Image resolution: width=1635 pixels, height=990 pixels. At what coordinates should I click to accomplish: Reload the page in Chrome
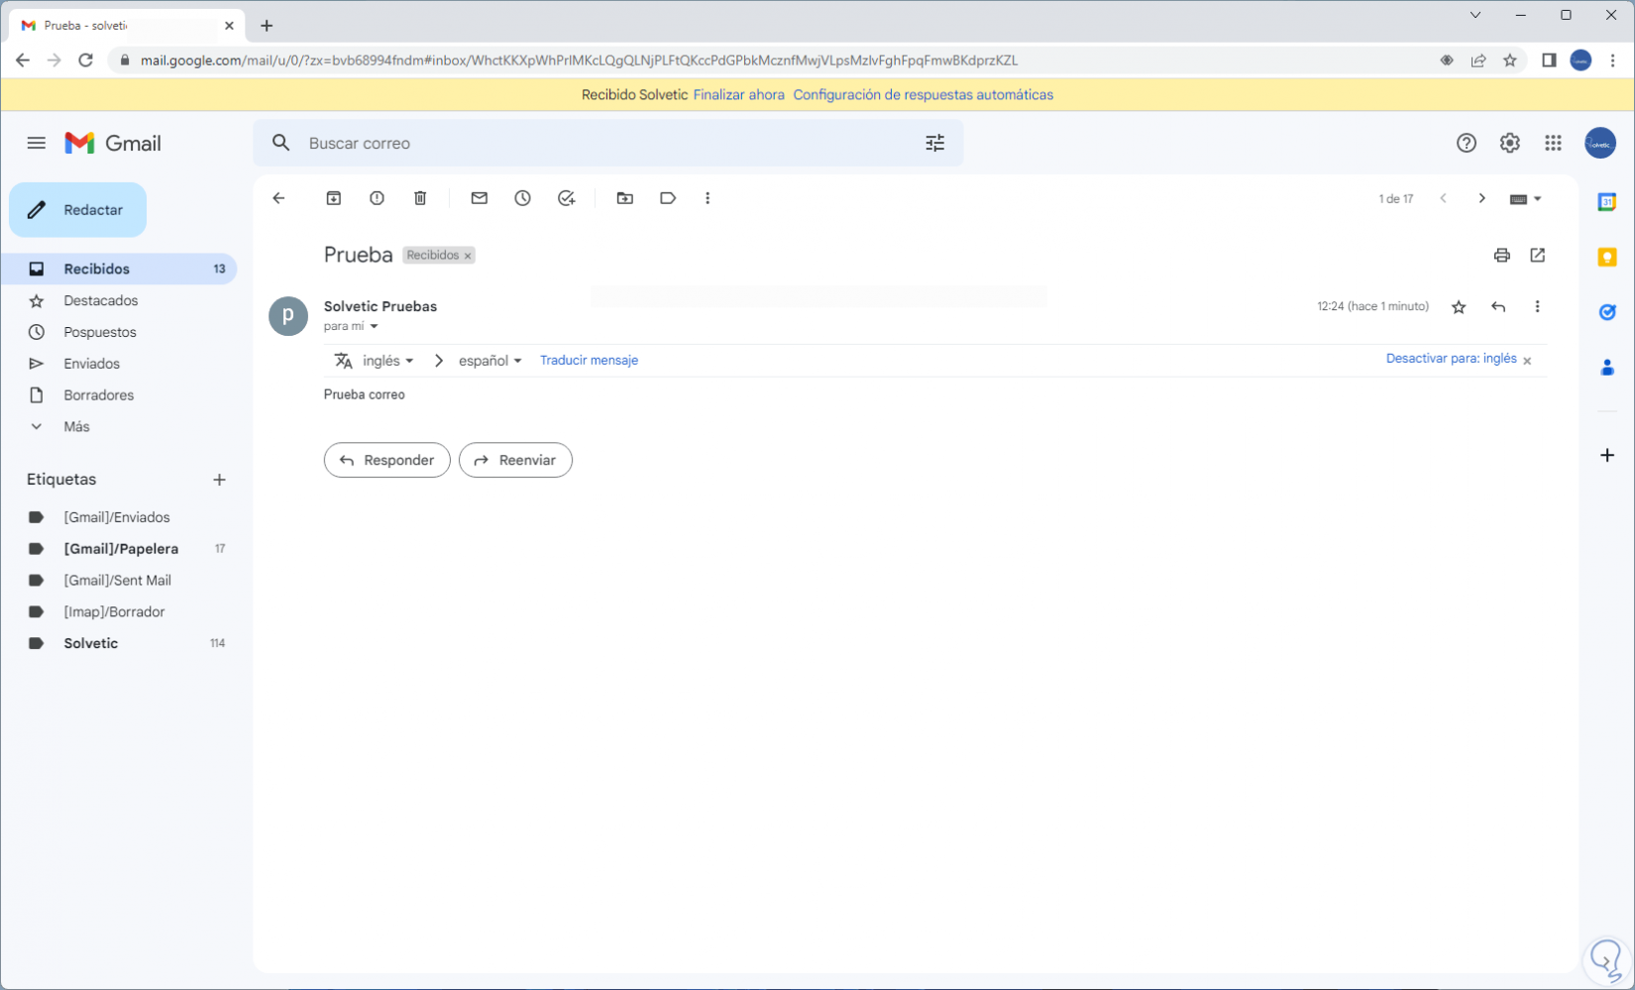coord(86,60)
